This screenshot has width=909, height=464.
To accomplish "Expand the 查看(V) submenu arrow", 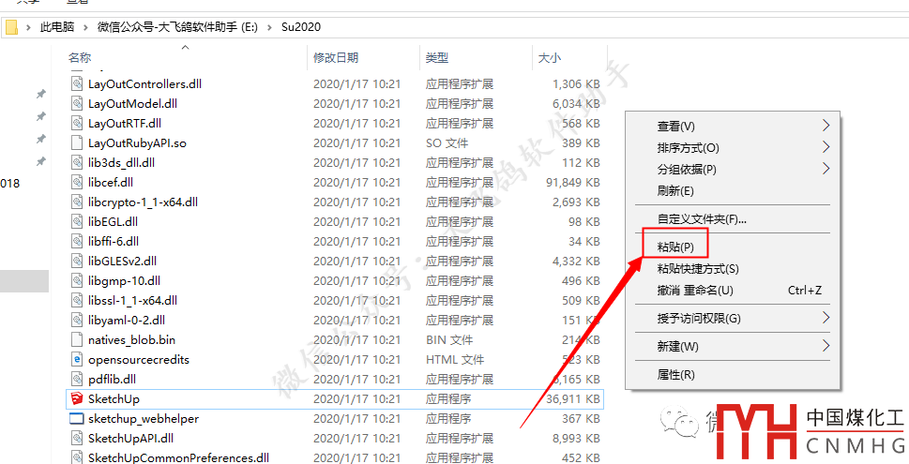I will point(826,126).
